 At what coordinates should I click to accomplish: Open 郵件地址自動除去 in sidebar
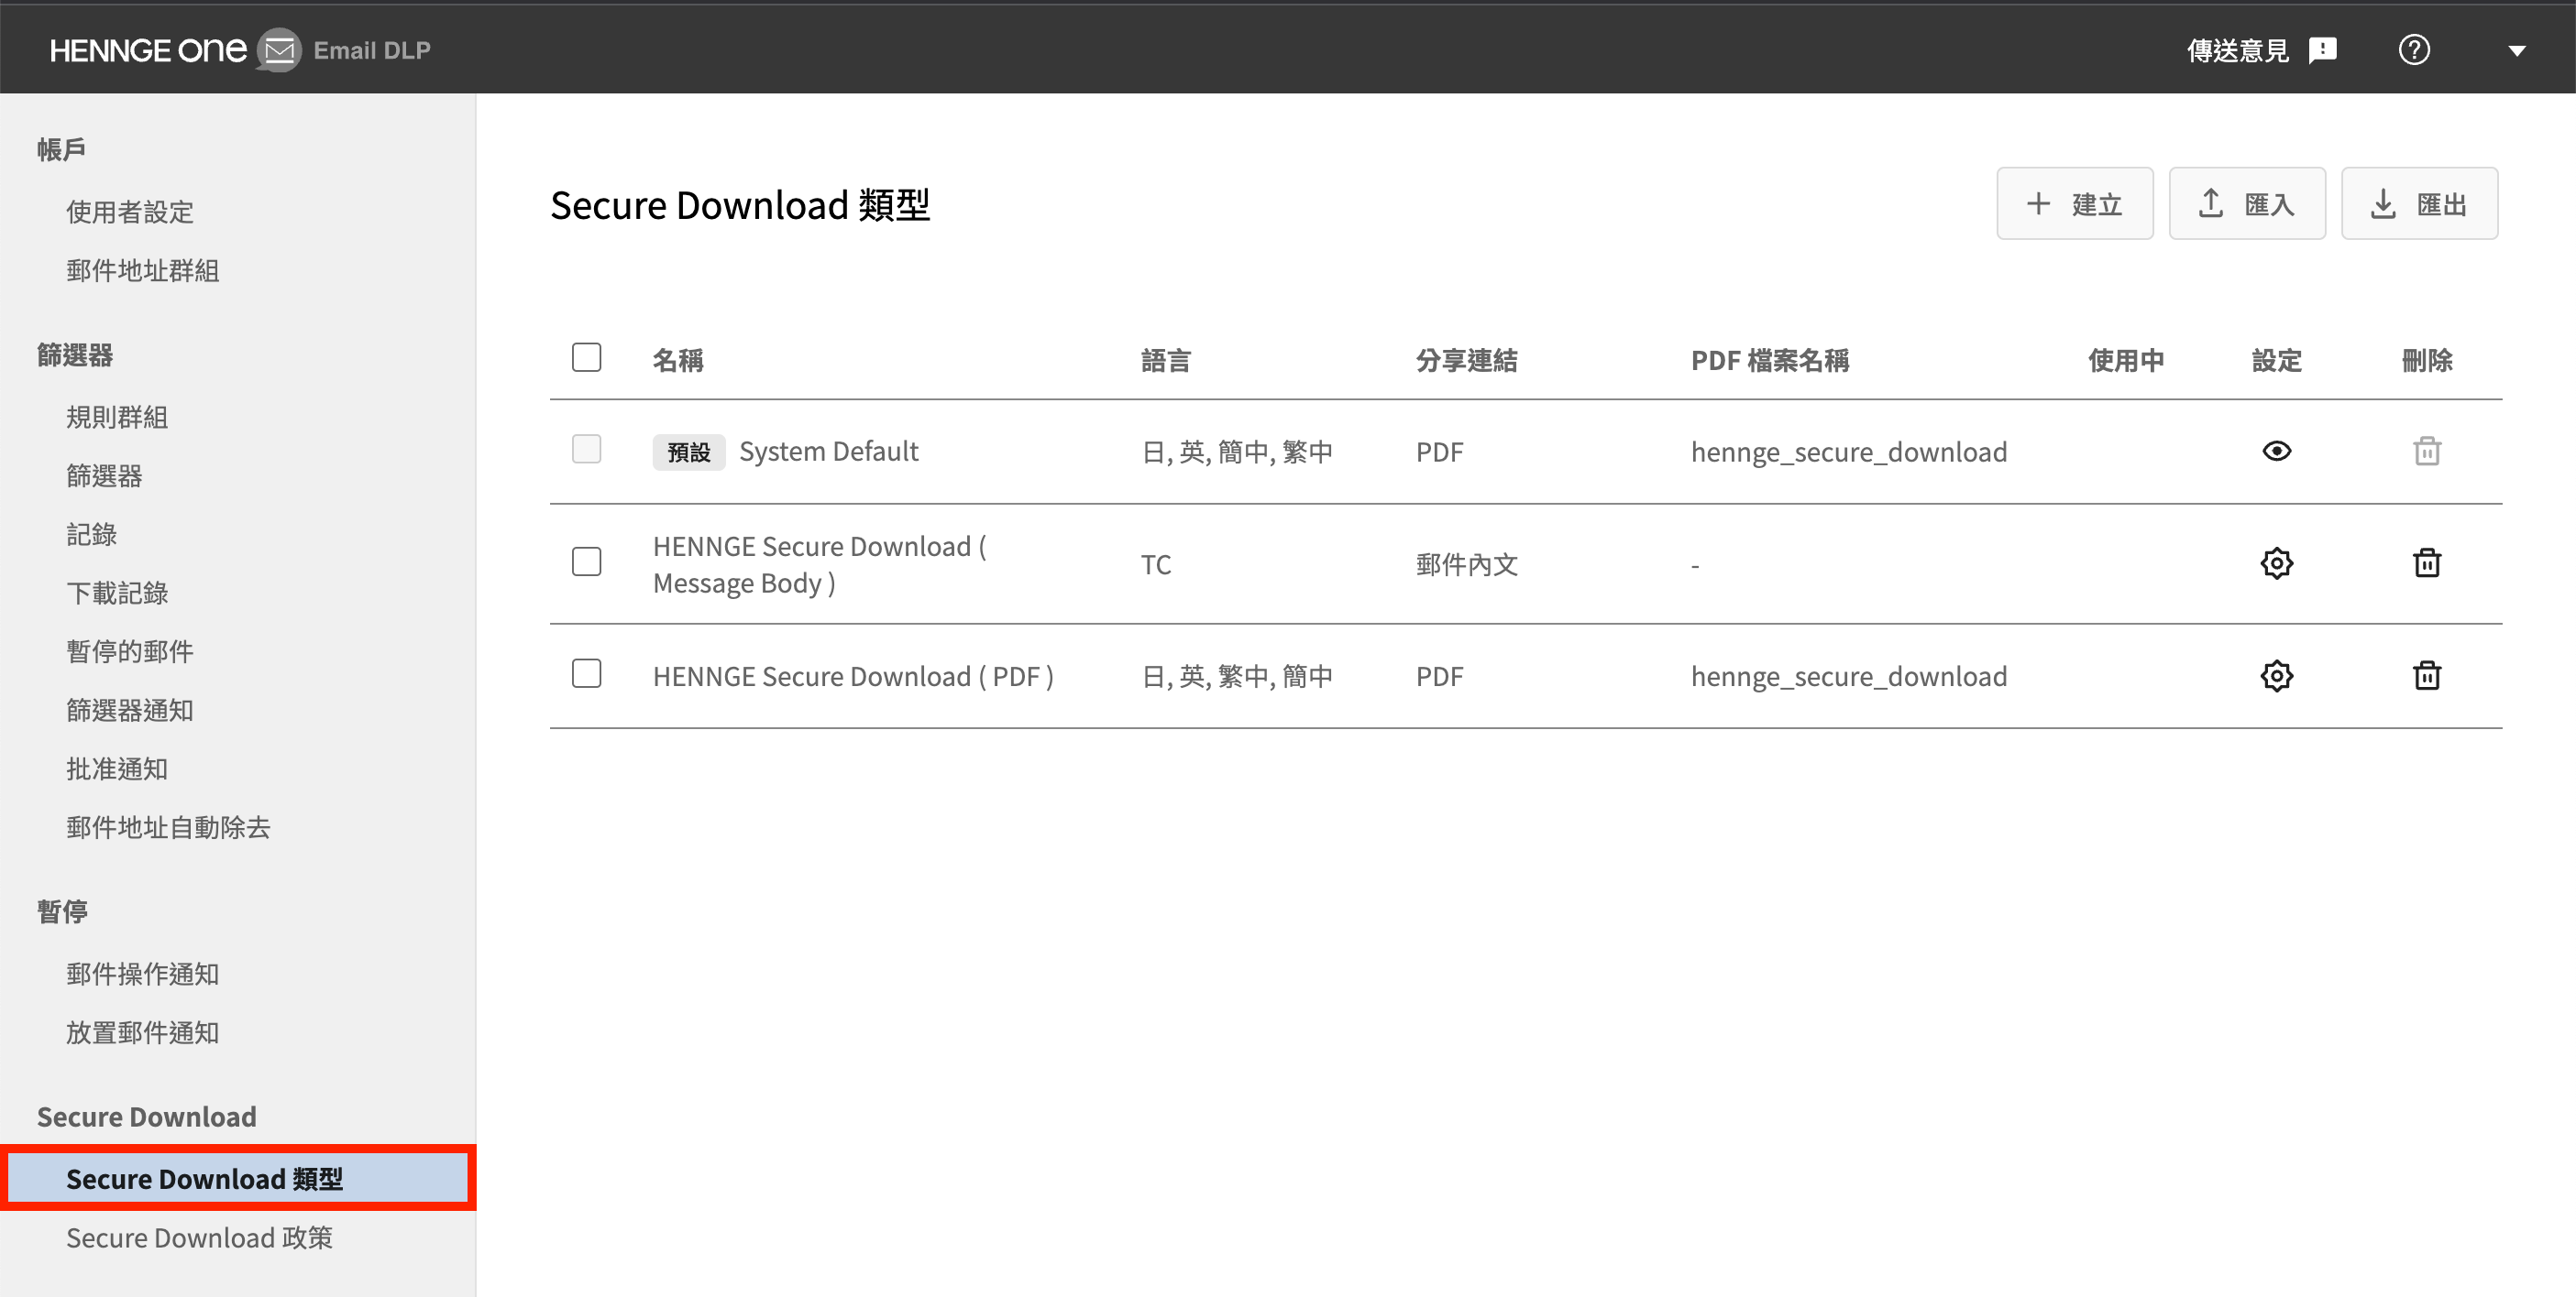pos(168,827)
